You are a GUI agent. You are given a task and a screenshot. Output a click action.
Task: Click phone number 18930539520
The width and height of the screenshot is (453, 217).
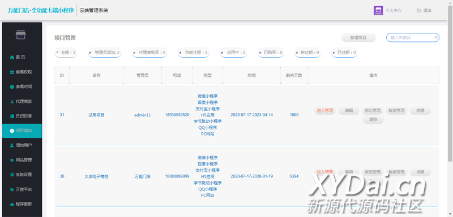(177, 115)
